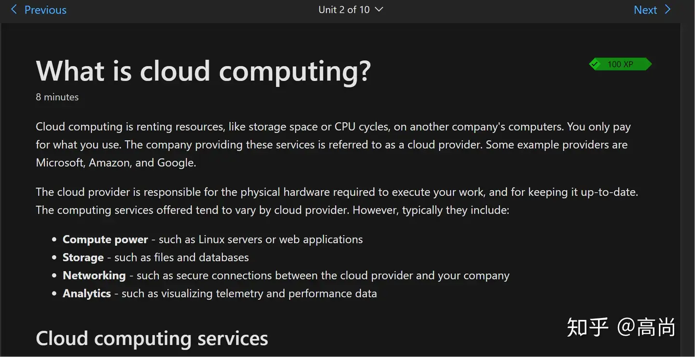Image resolution: width=695 pixels, height=357 pixels.
Task: Click the "Cloud computing services" section heading
Action: [152, 338]
